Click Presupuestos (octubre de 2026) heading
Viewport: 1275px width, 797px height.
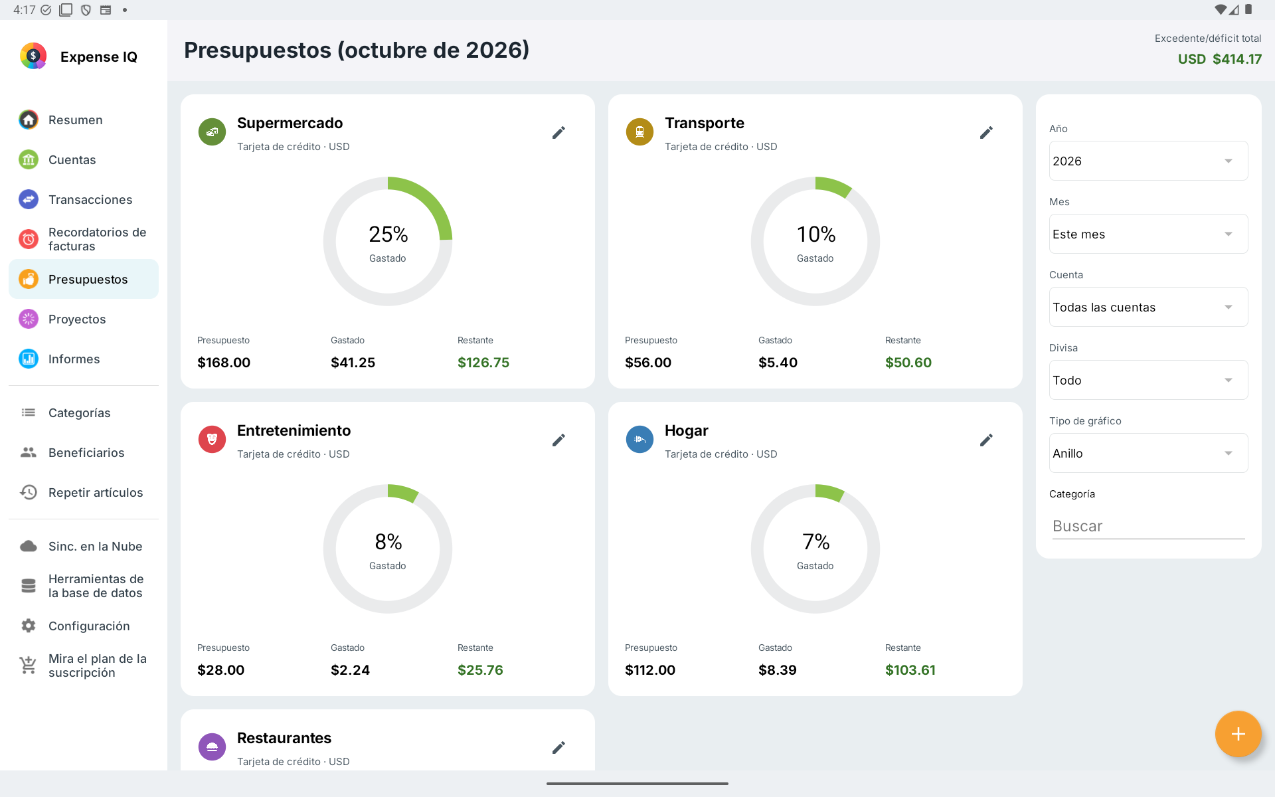tap(357, 50)
